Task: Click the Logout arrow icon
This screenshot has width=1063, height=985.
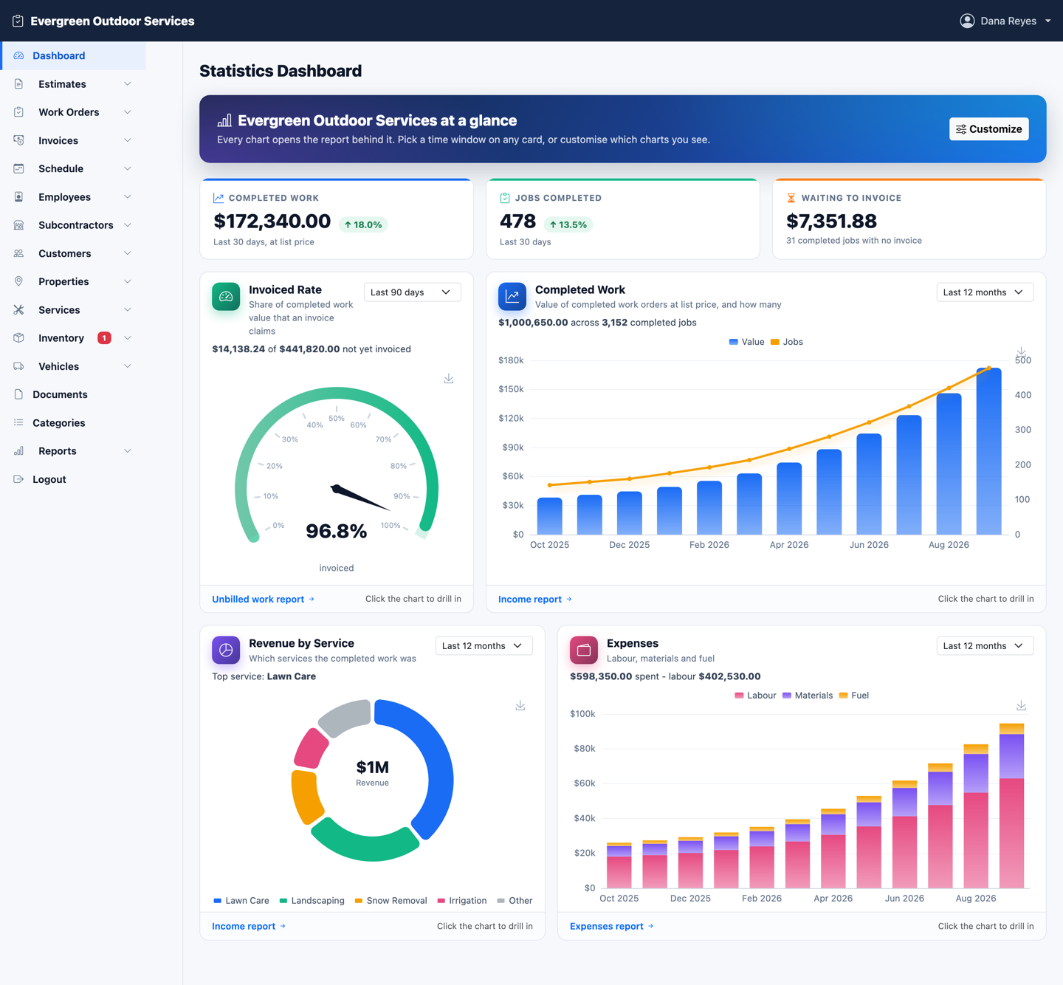Action: (18, 479)
